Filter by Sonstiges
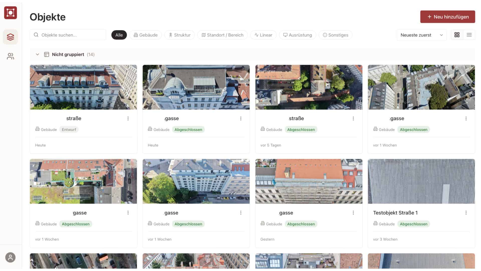The image size is (481, 271). tap(335, 35)
